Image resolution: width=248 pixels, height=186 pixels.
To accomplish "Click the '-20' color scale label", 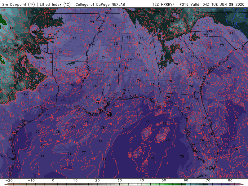I will coord(9,180).
